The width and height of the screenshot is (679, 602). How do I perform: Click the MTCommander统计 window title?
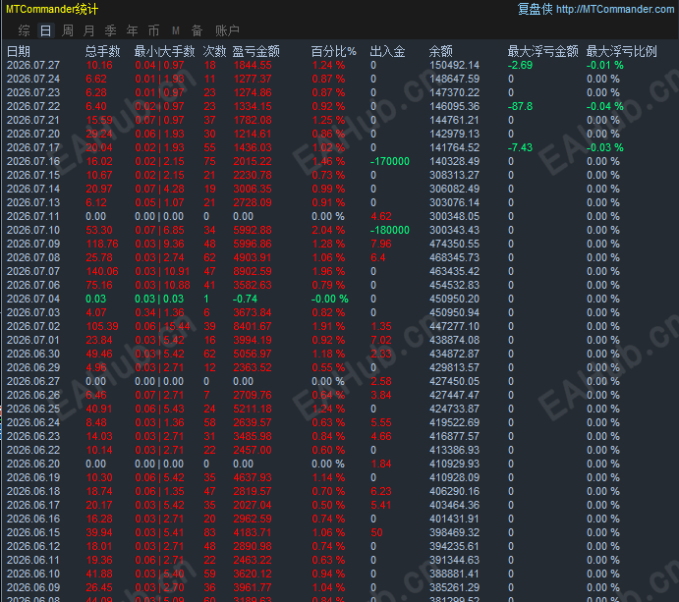coord(52,9)
